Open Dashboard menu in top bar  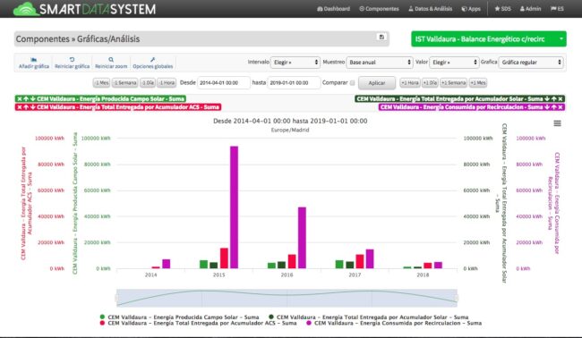point(333,9)
